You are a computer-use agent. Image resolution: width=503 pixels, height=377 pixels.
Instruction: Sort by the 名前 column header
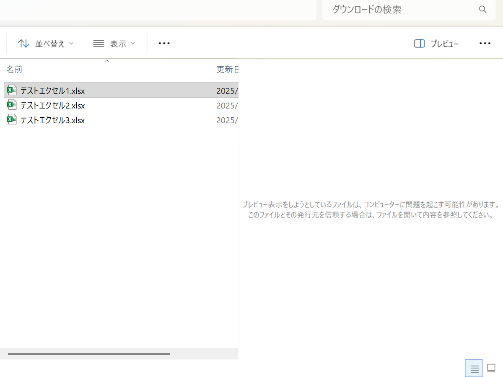pos(14,70)
